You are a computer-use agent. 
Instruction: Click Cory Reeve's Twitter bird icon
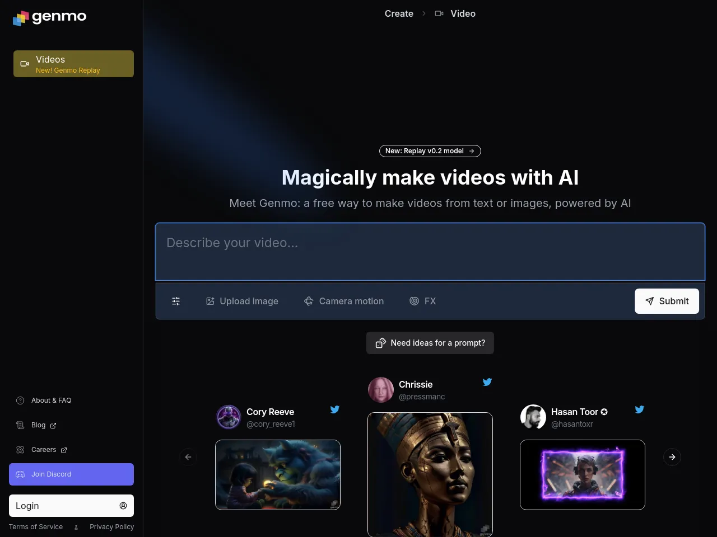click(x=335, y=409)
